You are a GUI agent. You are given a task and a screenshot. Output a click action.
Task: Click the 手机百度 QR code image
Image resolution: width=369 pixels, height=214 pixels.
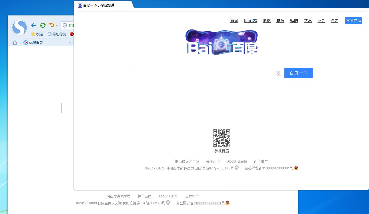(x=222, y=138)
